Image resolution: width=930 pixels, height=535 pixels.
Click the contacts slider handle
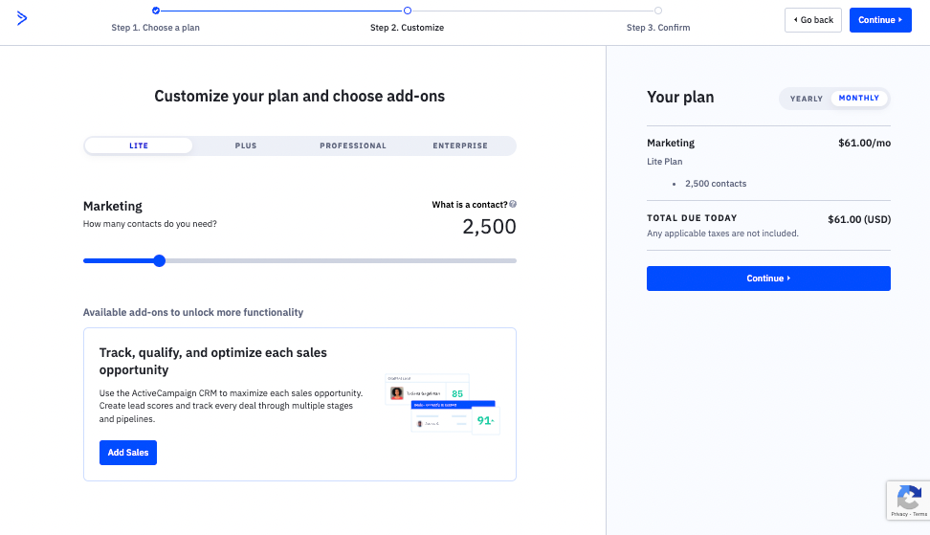(160, 260)
